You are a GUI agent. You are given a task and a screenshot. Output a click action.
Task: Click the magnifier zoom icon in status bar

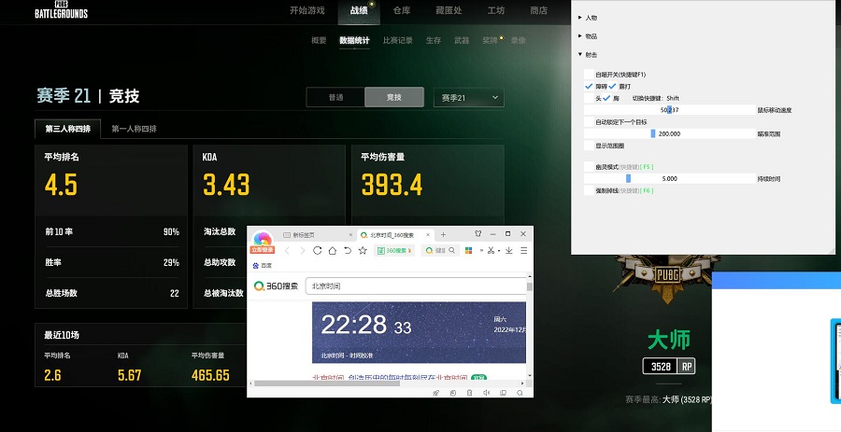[x=520, y=393]
